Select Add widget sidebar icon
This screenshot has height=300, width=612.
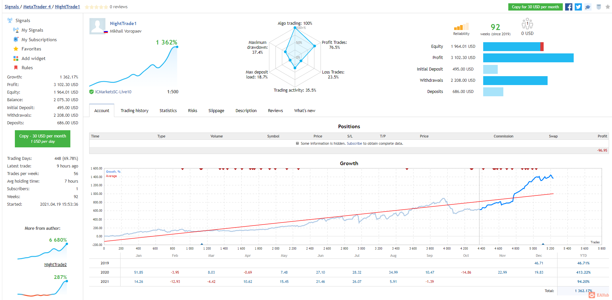pyautogui.click(x=16, y=58)
